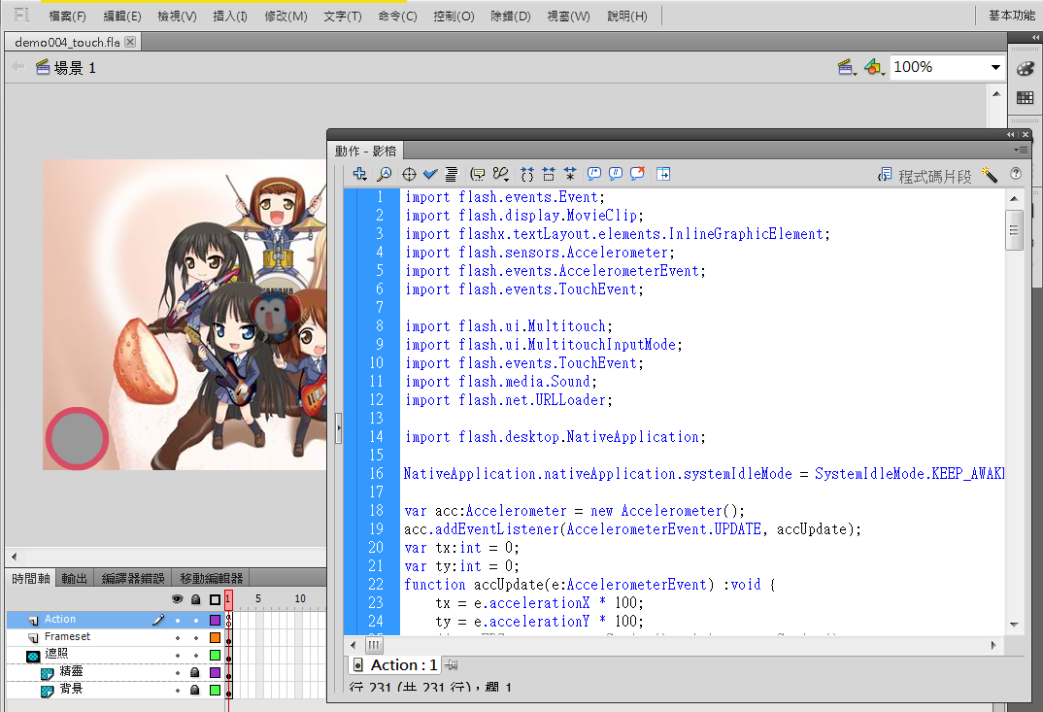Open the 100% zoom level dropdown
The image size is (1043, 712).
click(995, 67)
